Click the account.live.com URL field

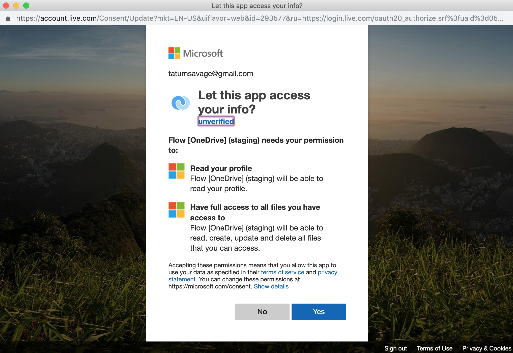259,18
